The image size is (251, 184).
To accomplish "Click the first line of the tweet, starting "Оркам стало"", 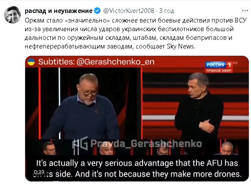I will click(x=135, y=20).
